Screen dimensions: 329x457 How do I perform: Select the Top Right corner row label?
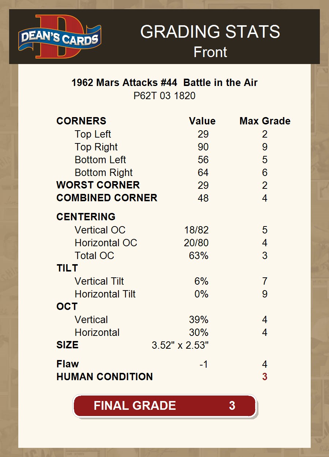96,147
